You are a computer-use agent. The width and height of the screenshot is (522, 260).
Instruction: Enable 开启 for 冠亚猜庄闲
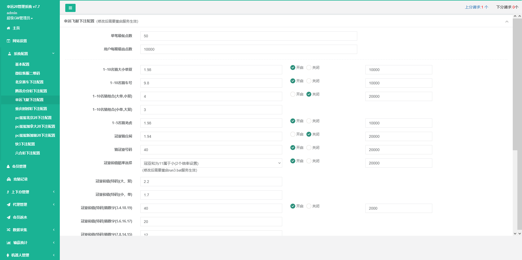(293, 134)
